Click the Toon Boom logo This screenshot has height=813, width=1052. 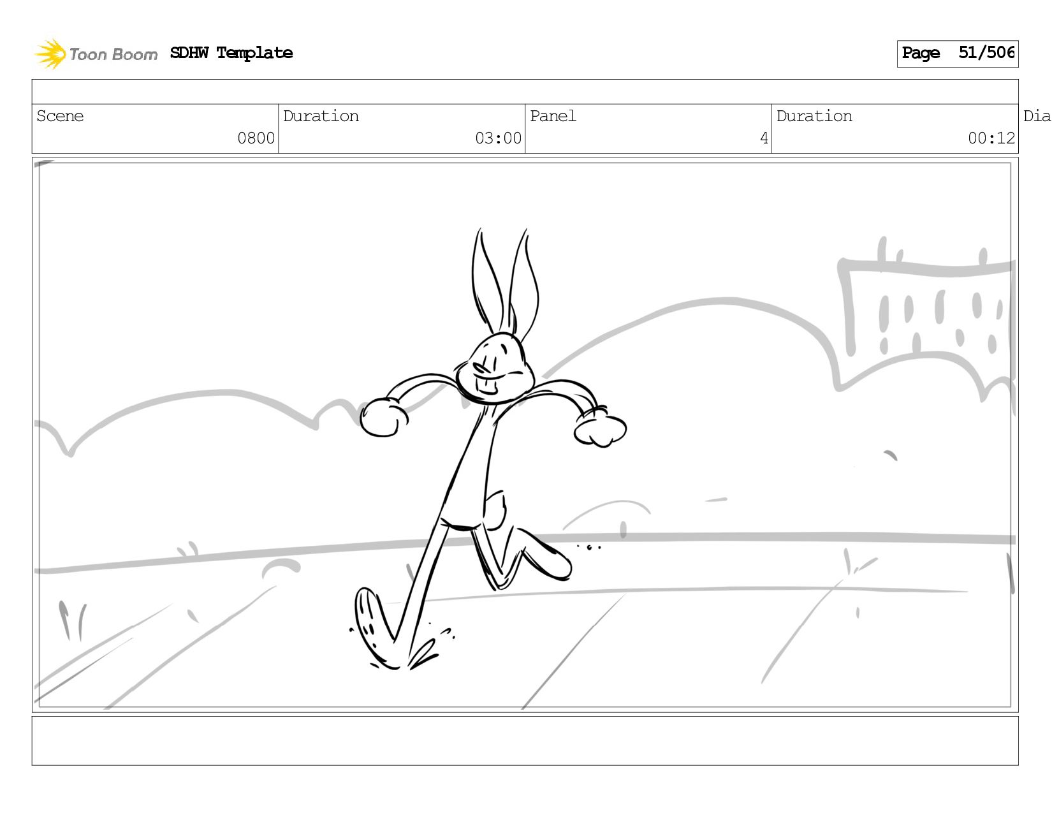click(x=96, y=54)
